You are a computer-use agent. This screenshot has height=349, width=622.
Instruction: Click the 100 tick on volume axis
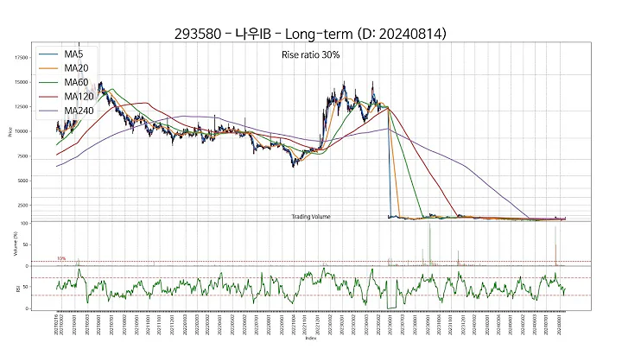(x=24, y=223)
